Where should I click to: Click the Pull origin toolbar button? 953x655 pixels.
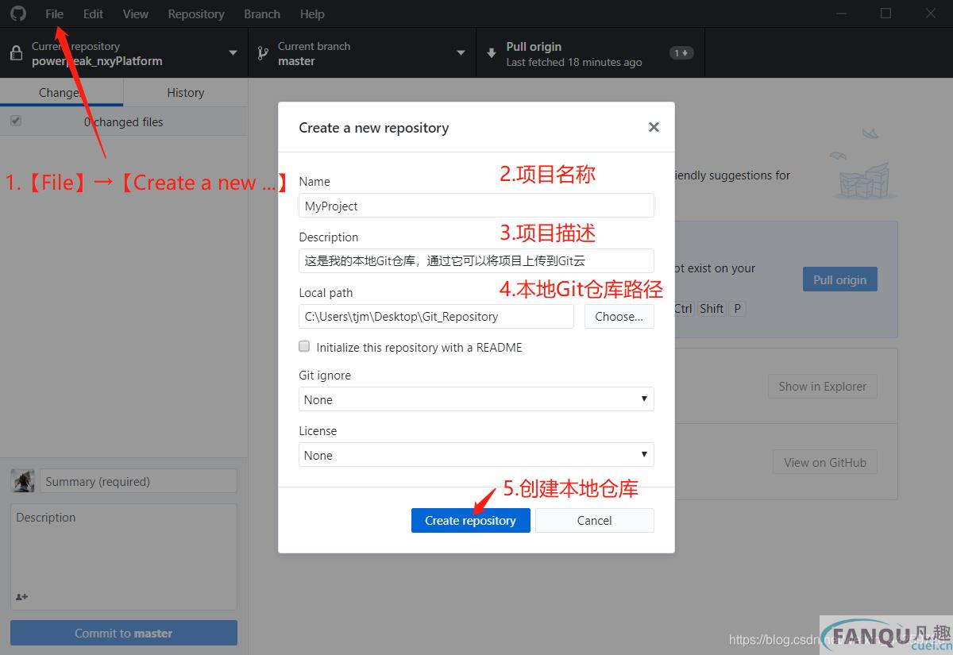pos(590,53)
